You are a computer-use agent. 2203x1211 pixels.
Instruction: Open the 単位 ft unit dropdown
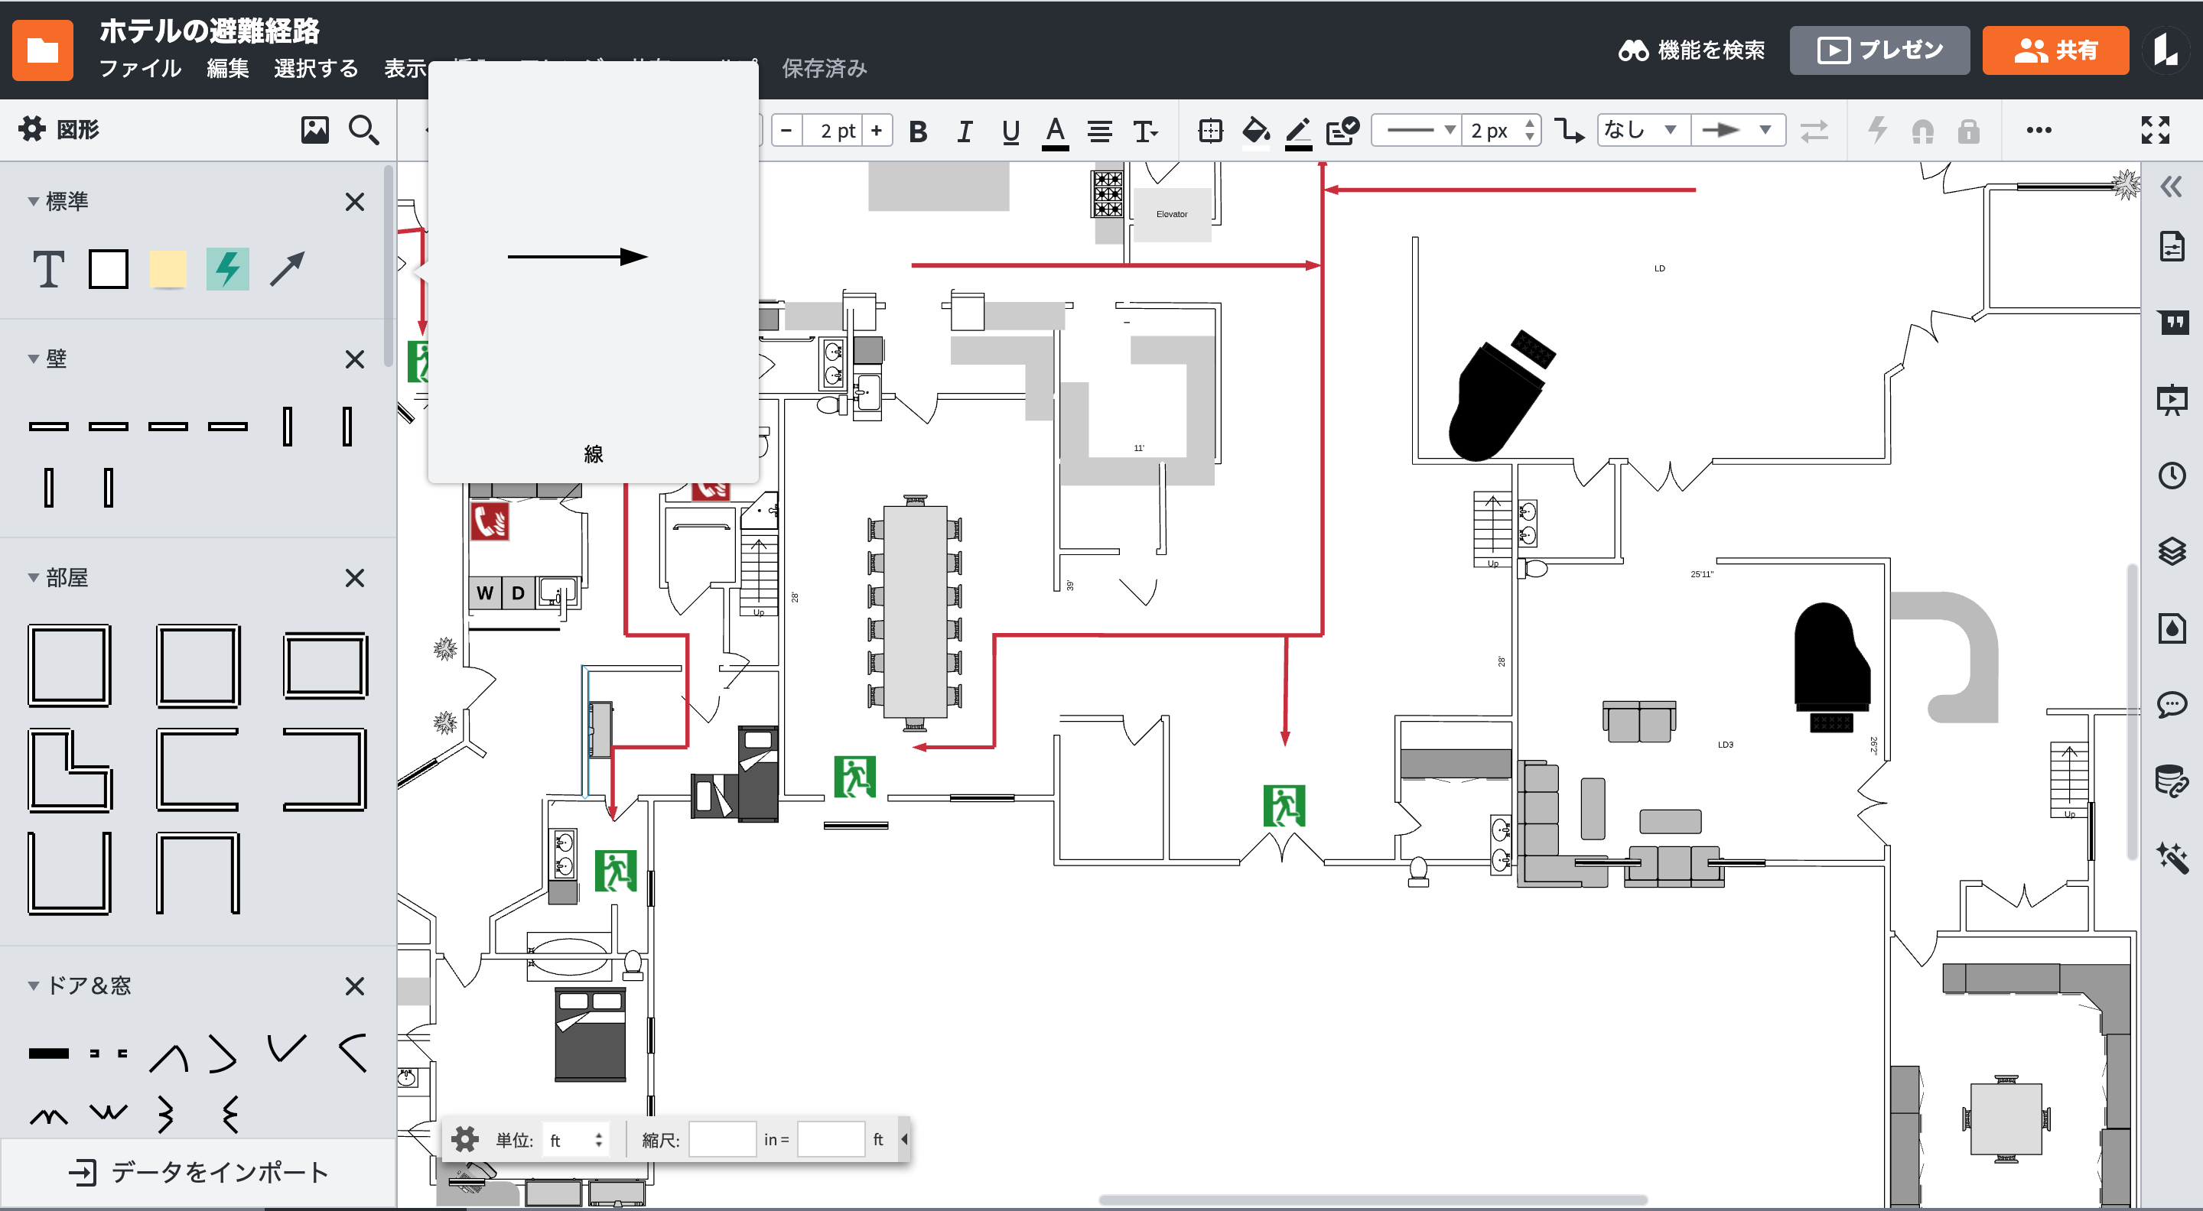coord(575,1139)
